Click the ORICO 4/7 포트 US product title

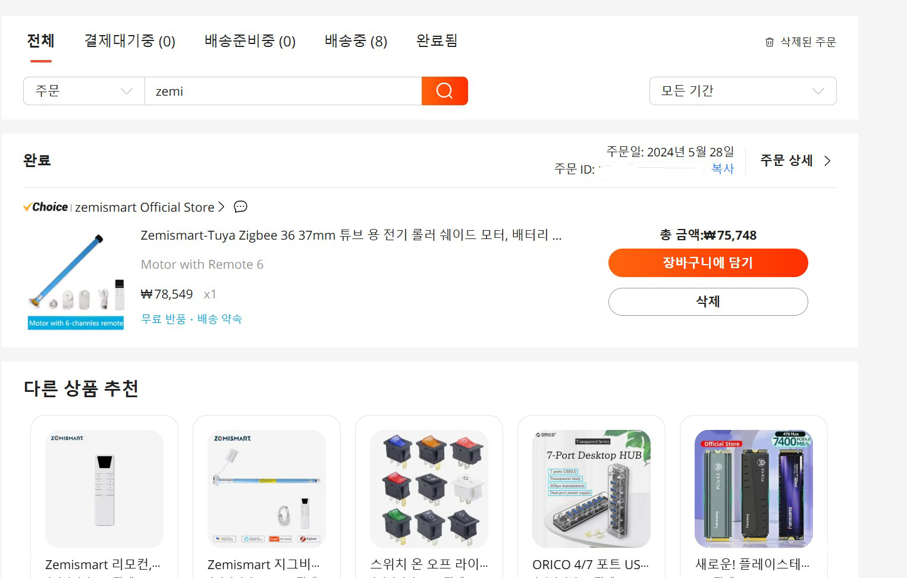(591, 564)
